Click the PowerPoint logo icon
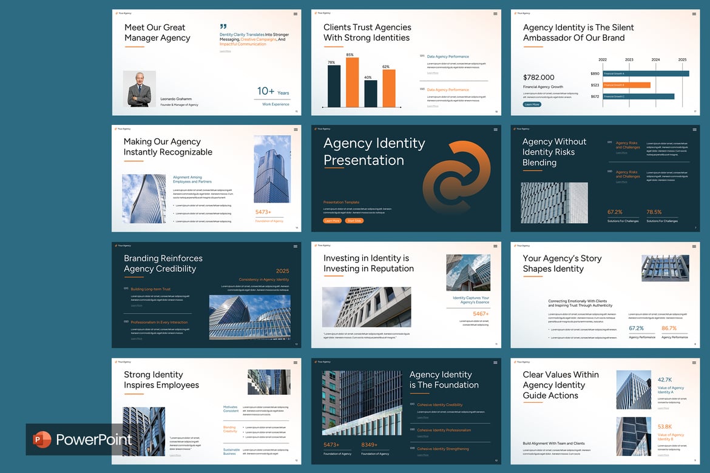The width and height of the screenshot is (710, 473). [42, 440]
